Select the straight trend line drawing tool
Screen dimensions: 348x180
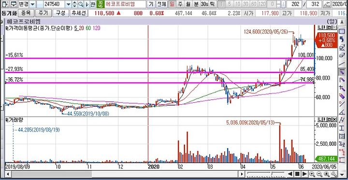342,64
